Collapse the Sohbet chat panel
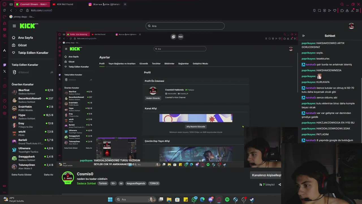Viewport: 362px width, 204px height. 303,36
